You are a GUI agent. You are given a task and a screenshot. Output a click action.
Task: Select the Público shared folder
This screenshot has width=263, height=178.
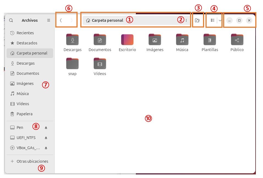[x=237, y=43]
